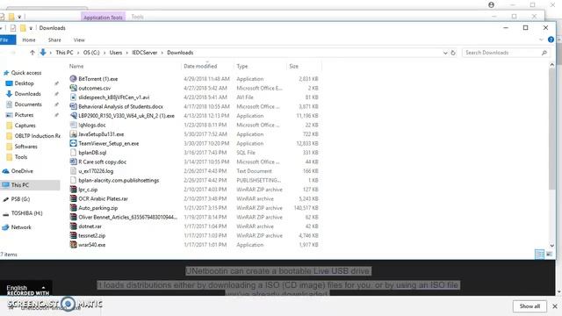Expand the ribbon with the chevron
Screen dimensions: 562x316
click(x=541, y=39)
